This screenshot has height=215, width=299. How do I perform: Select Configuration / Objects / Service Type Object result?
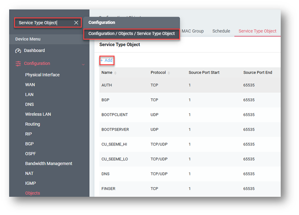click(x=131, y=34)
